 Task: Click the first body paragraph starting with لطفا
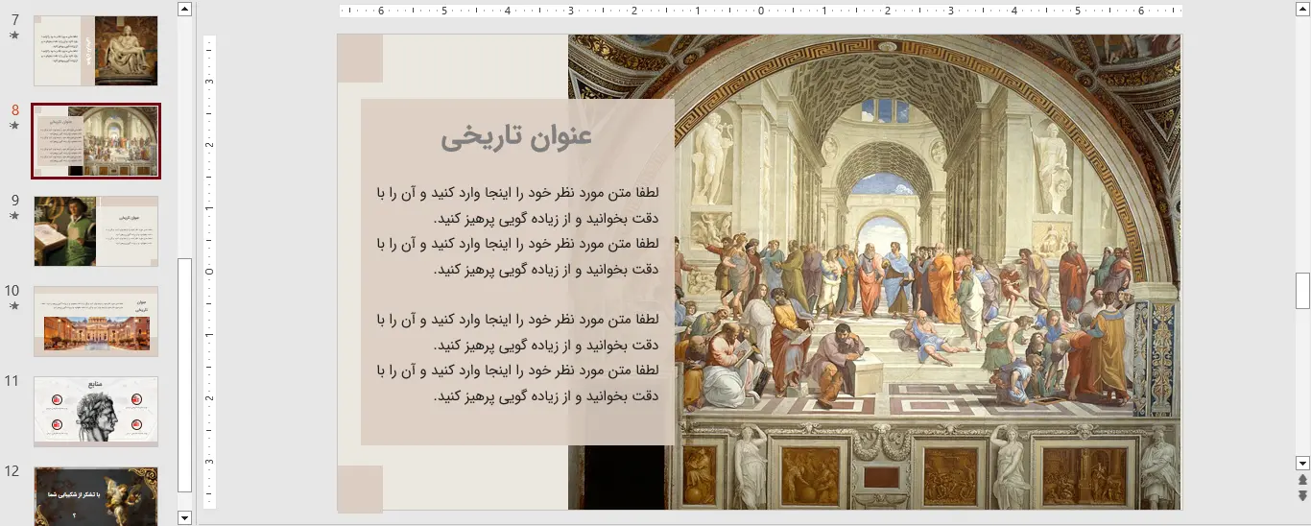[x=517, y=205]
